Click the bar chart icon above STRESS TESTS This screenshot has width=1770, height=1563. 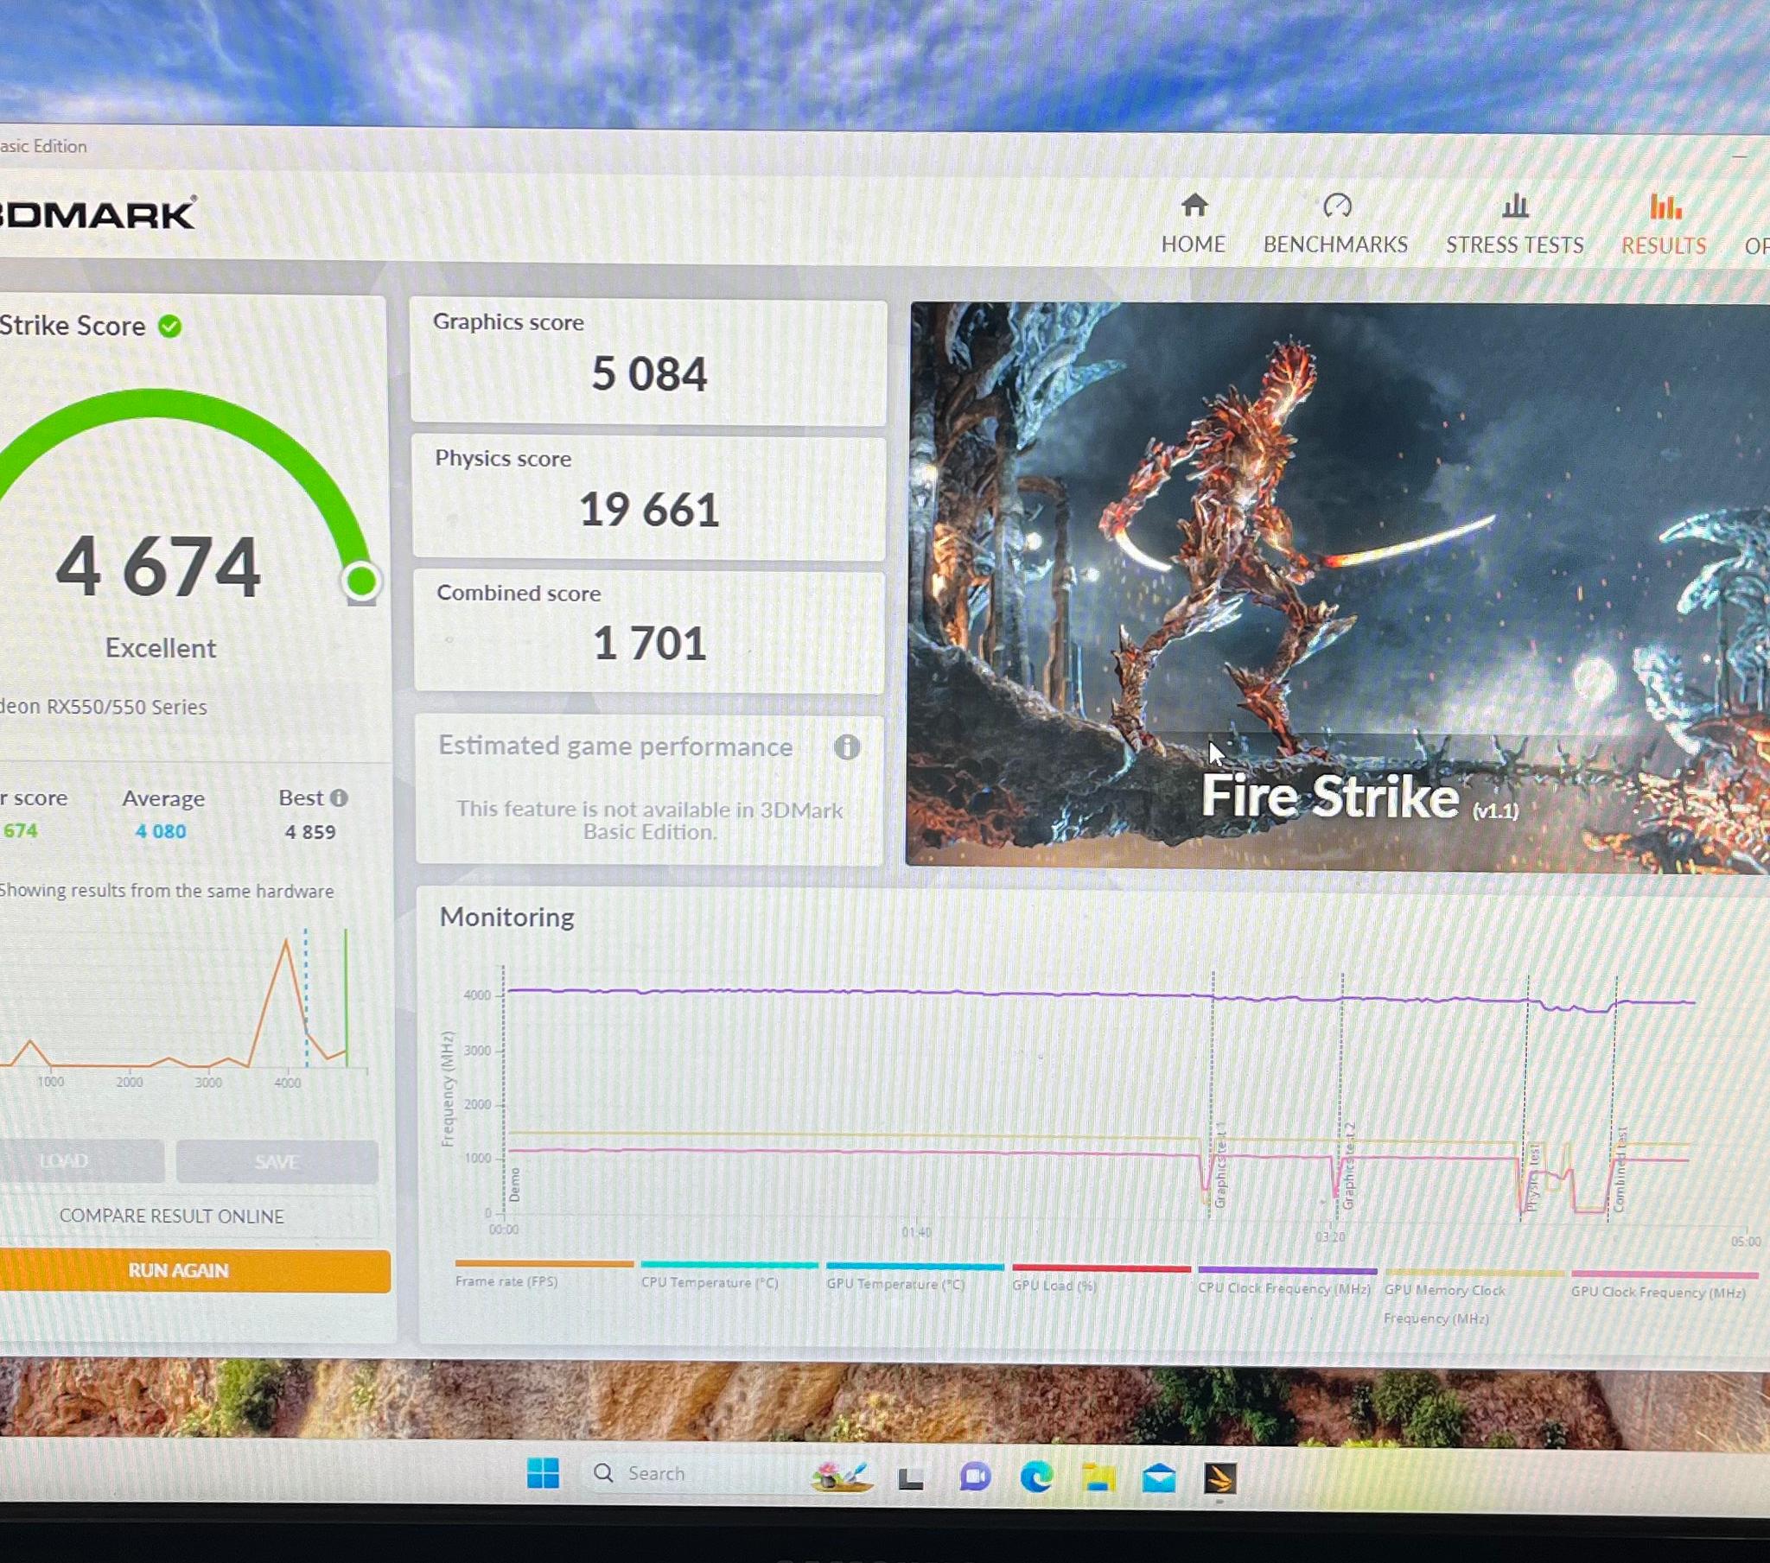(x=1514, y=206)
